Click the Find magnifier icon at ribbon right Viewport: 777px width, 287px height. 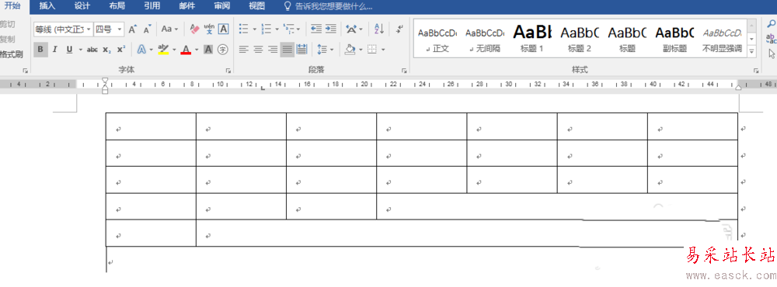771,23
